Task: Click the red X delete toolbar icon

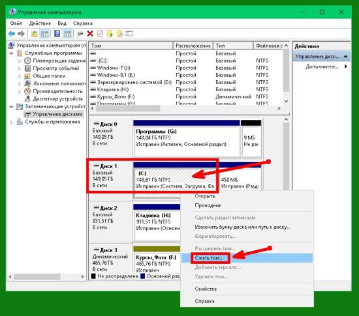Action: 90,34
